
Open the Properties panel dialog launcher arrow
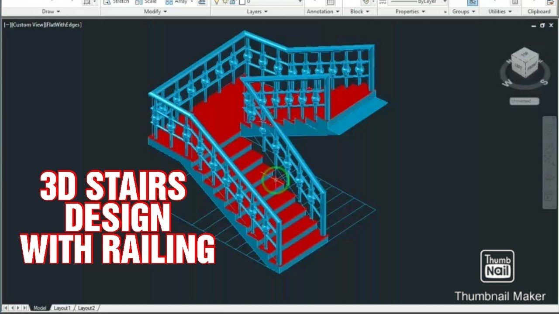445,12
